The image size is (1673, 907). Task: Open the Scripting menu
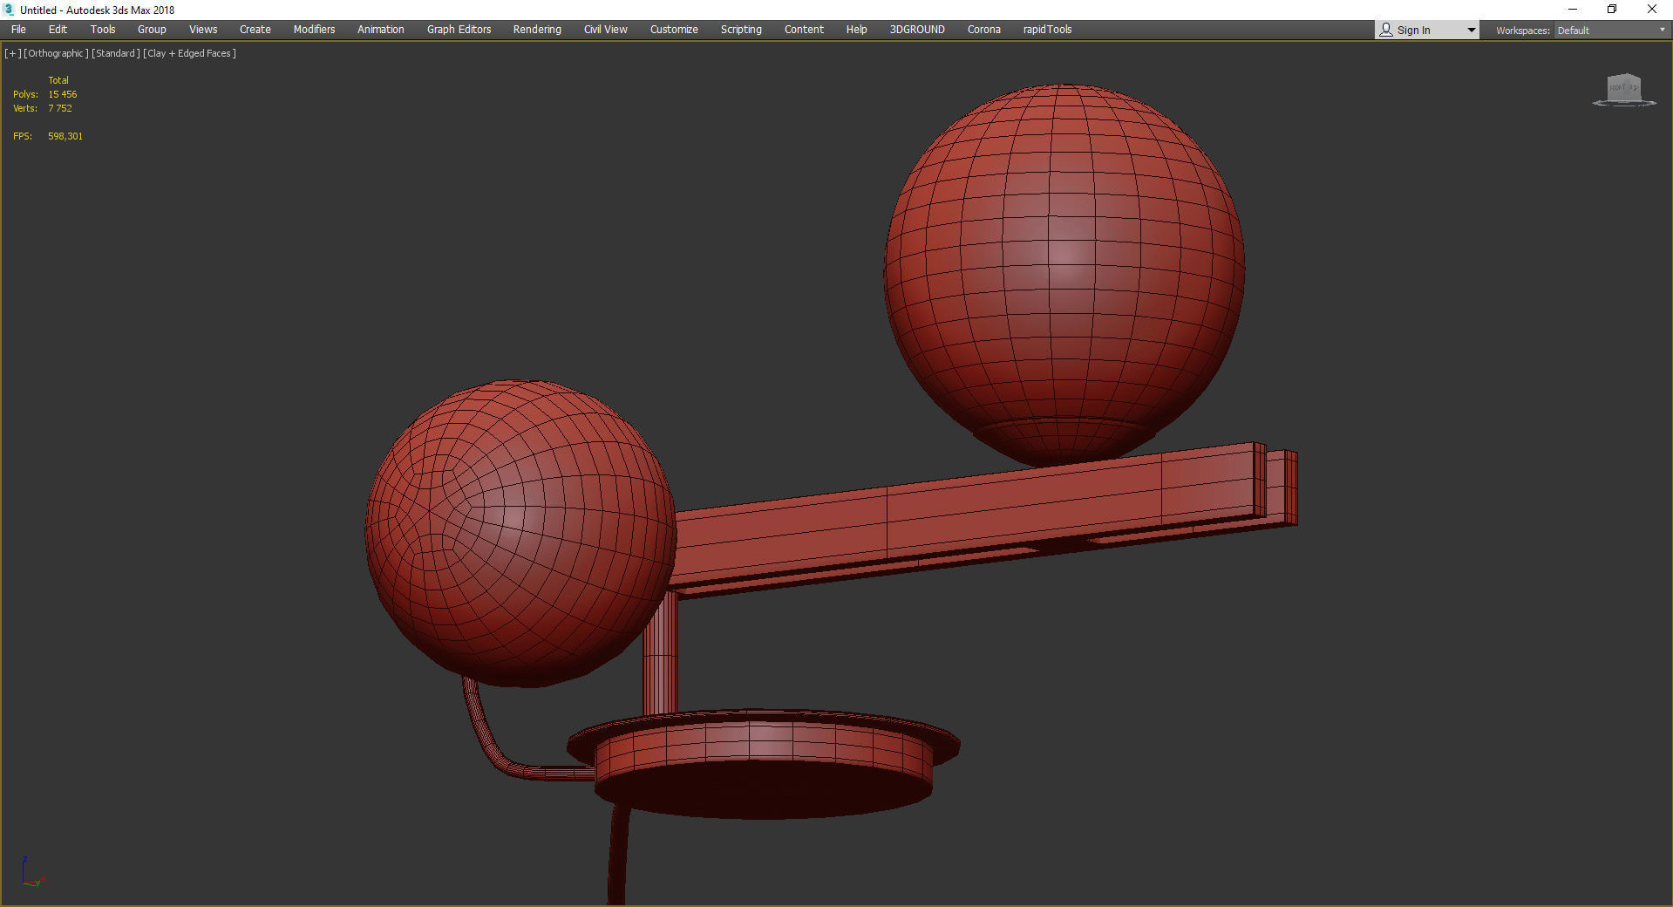pos(741,30)
